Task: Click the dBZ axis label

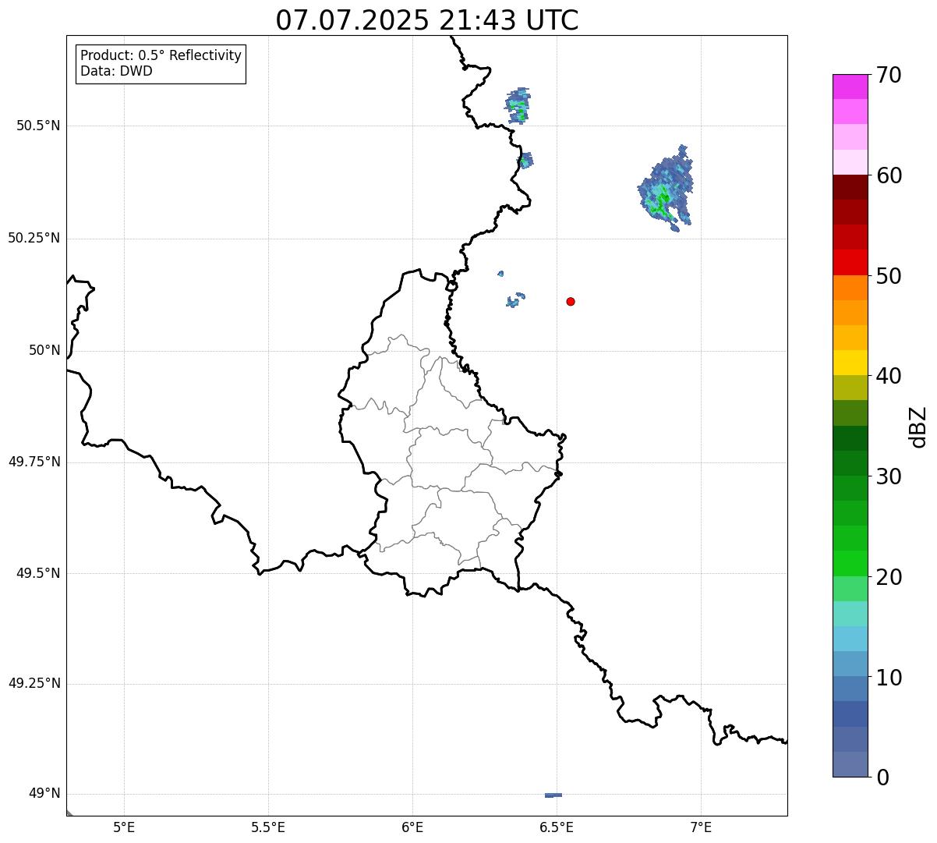Action: click(x=918, y=426)
